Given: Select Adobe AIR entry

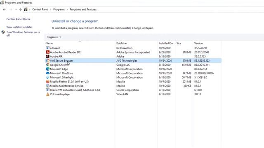Looking at the screenshot, I should coord(56,56).
